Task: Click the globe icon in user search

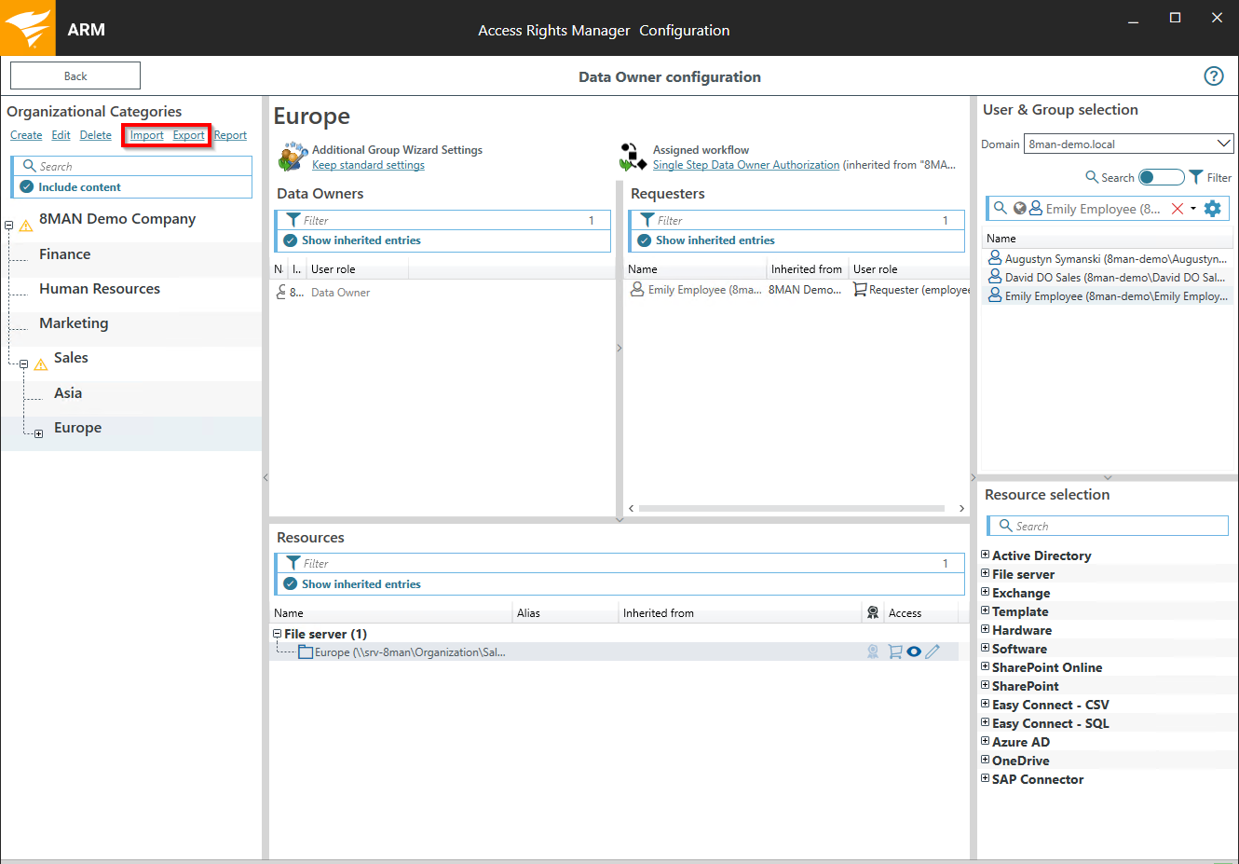Action: pos(1020,209)
